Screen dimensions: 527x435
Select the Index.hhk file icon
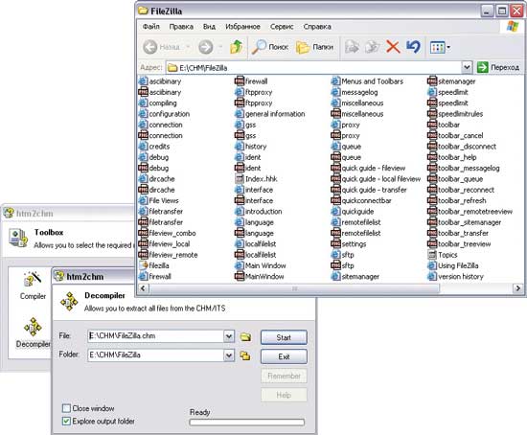[257, 179]
